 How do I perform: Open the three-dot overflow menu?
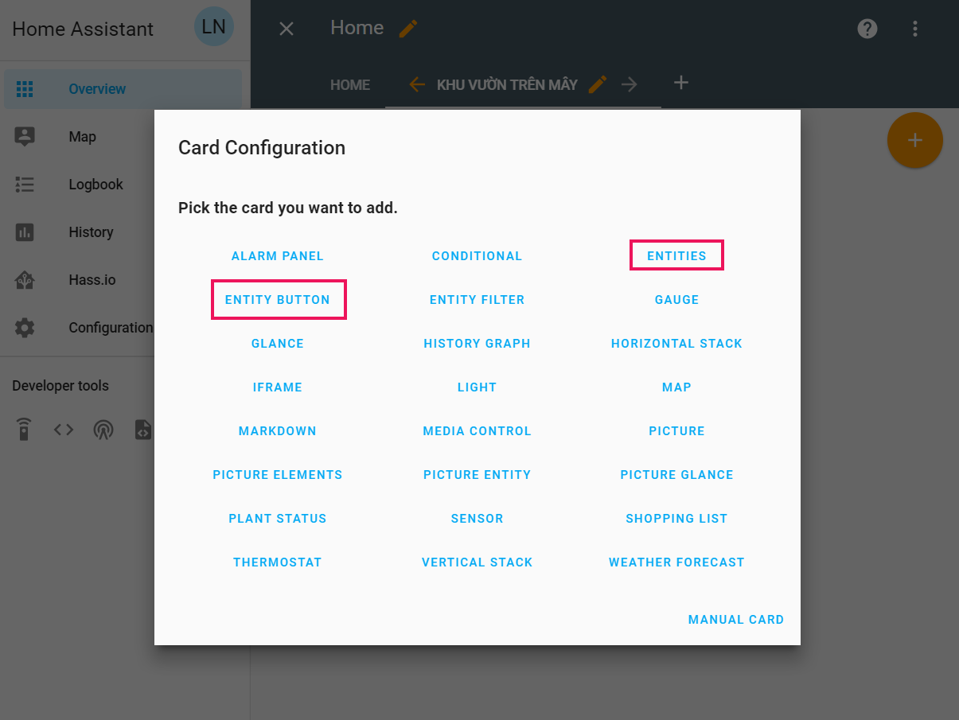915,29
